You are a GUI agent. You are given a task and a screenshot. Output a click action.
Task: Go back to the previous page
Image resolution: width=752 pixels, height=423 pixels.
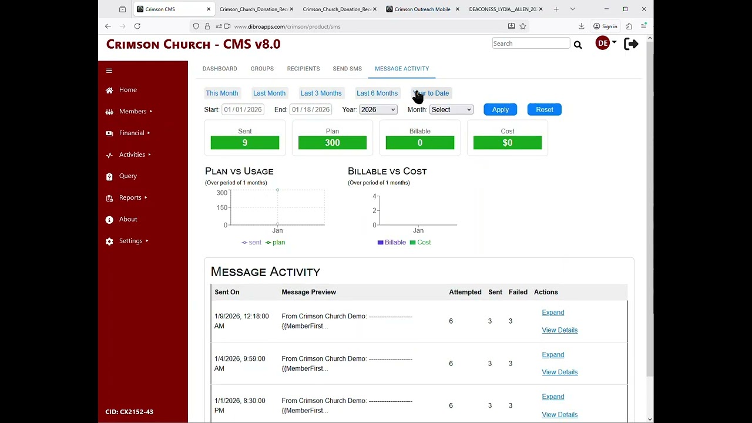(x=108, y=26)
